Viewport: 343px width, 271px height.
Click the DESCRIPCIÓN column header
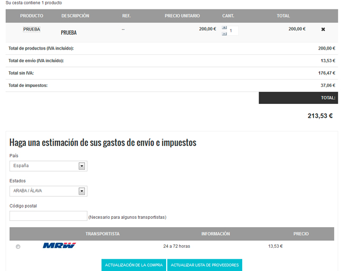point(75,16)
